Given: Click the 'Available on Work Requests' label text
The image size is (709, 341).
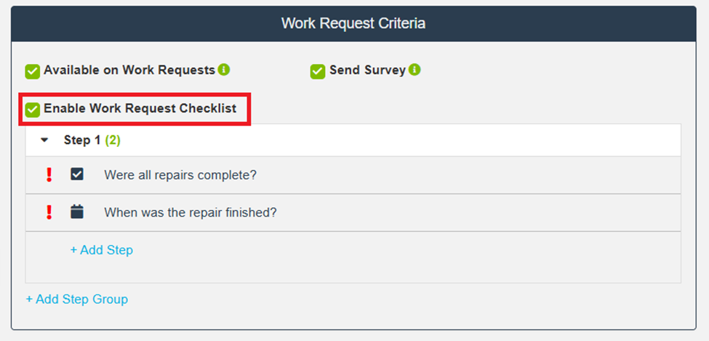Looking at the screenshot, I should (x=129, y=70).
